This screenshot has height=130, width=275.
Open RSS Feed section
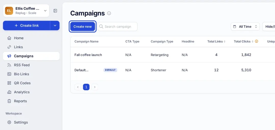pyautogui.click(x=31, y=65)
